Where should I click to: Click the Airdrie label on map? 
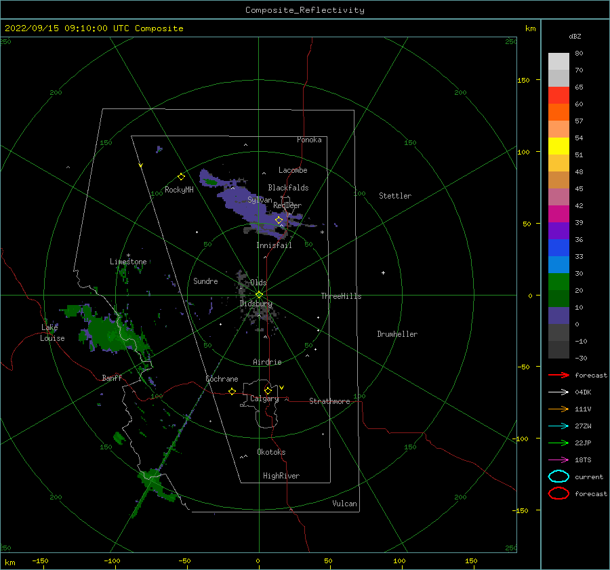click(x=267, y=362)
